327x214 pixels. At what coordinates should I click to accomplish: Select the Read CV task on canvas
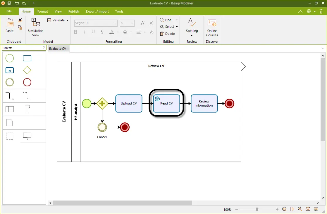166,104
